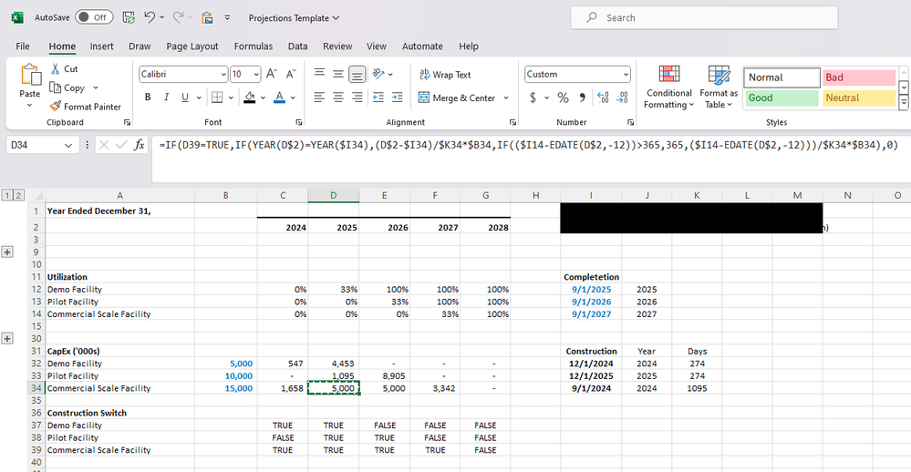
Task: Click Merge & Center button
Action: coord(457,97)
